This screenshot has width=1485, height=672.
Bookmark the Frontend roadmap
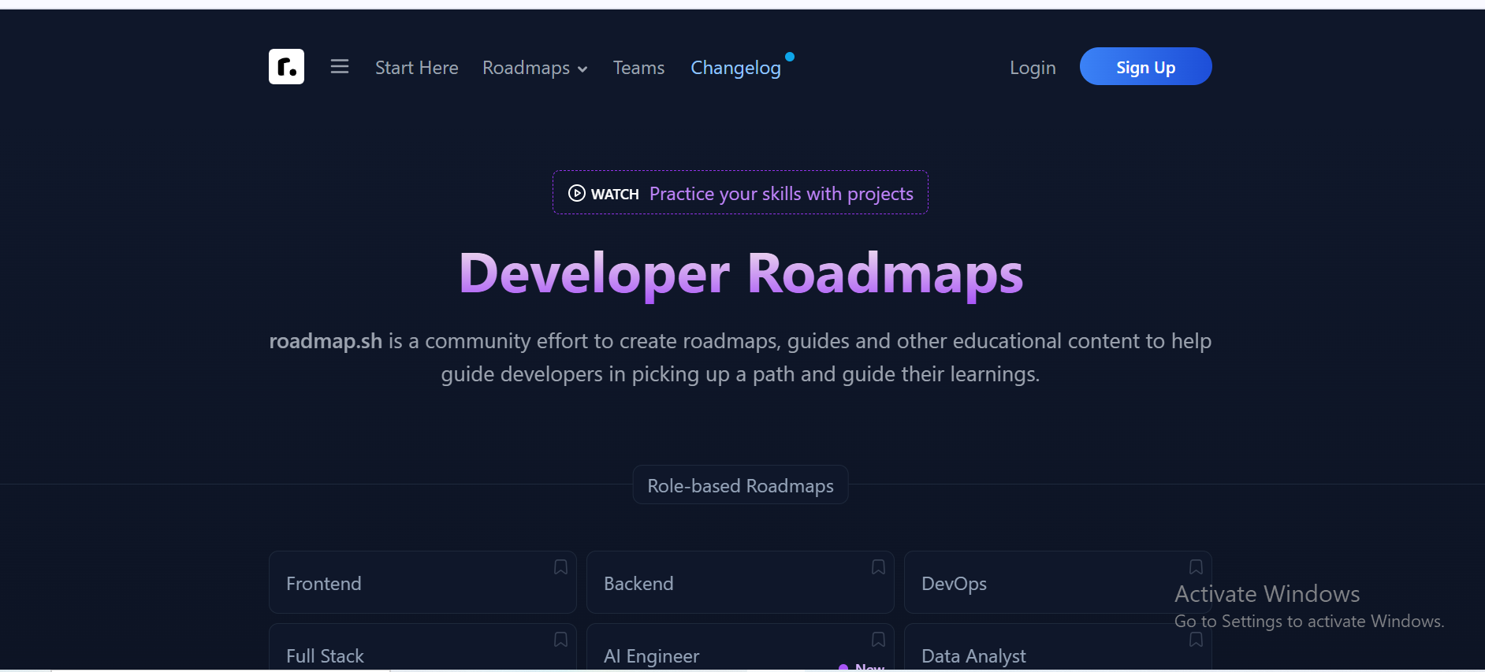pyautogui.click(x=560, y=567)
